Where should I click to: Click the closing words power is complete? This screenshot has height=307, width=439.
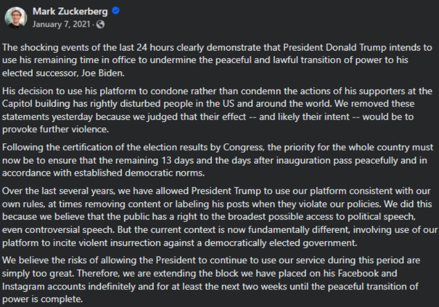pyautogui.click(x=42, y=299)
